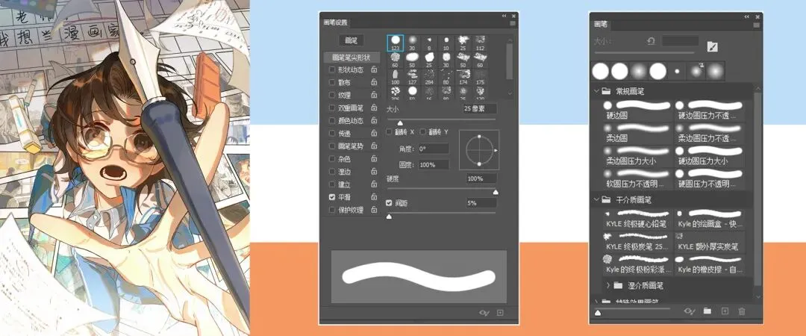The width and height of the screenshot is (806, 336).
Task: Click lock icon next to 平滑
Action: click(x=374, y=197)
